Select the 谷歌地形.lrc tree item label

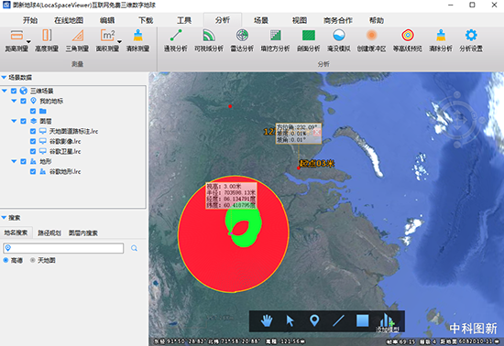point(65,172)
